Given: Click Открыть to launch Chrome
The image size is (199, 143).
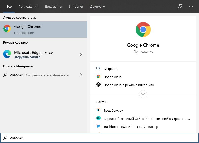Looking at the screenshot, I should (x=110, y=69).
